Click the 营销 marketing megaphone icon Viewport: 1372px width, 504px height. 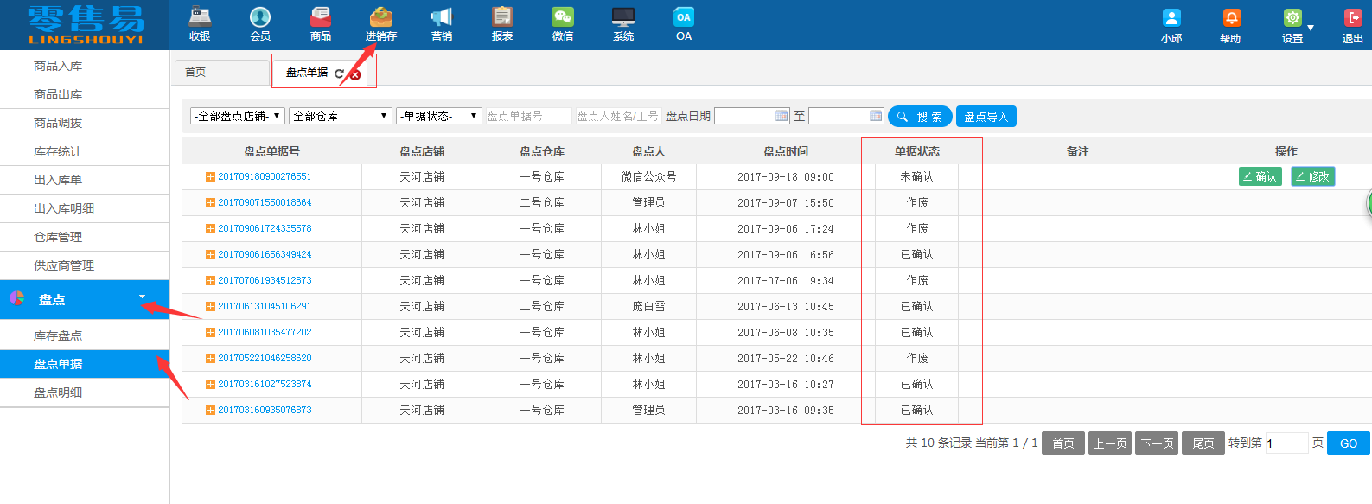tap(442, 18)
